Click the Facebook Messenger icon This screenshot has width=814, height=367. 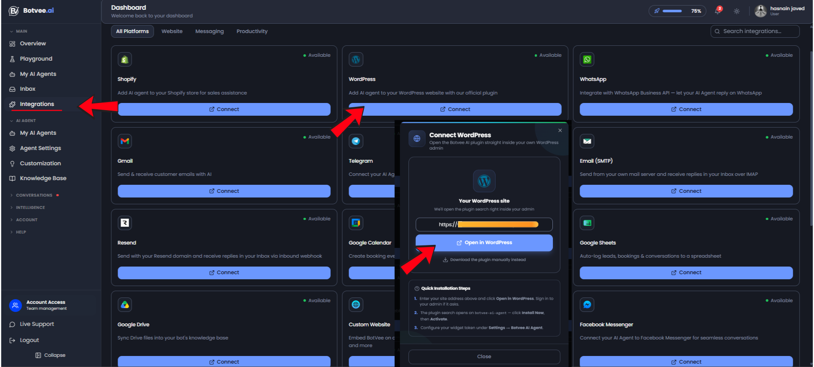pos(587,305)
